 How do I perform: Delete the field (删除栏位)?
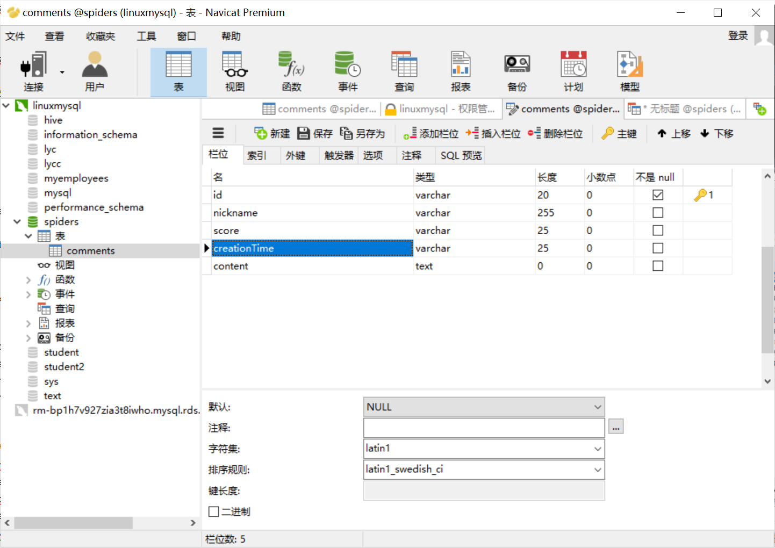pos(555,133)
